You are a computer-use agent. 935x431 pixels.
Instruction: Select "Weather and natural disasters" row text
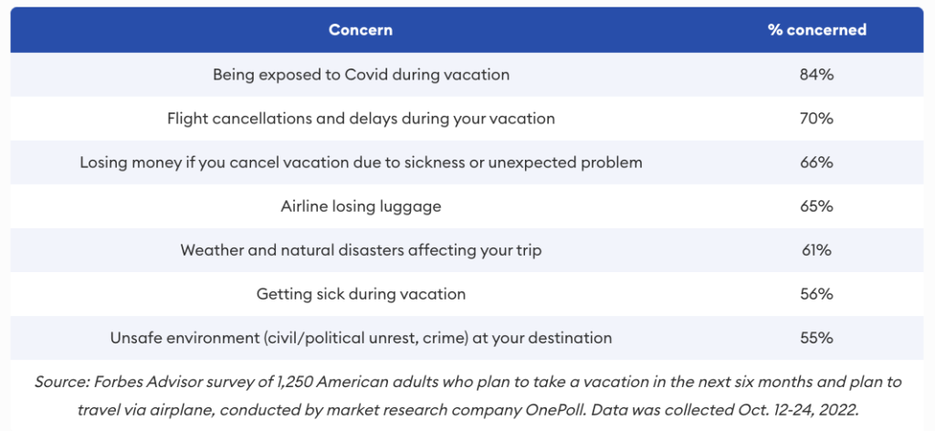361,250
